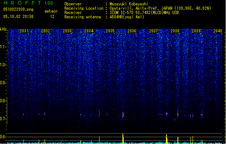Click the 2034 time marker
Viewport: 226px width, 144px height.
[89, 31]
